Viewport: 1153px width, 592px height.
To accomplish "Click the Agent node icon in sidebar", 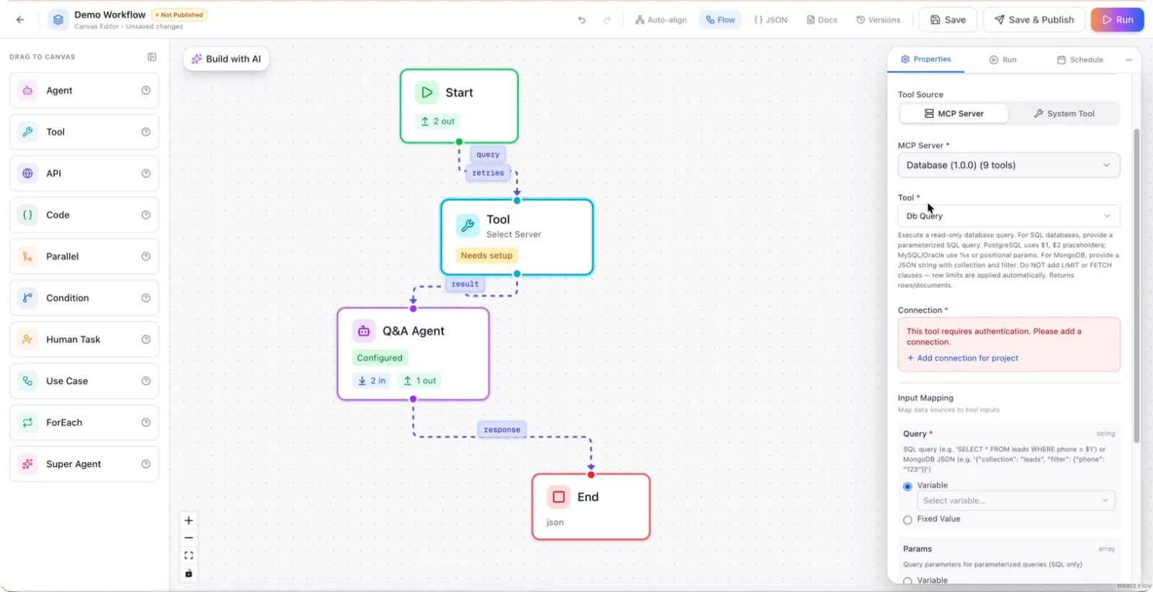I will click(x=27, y=91).
